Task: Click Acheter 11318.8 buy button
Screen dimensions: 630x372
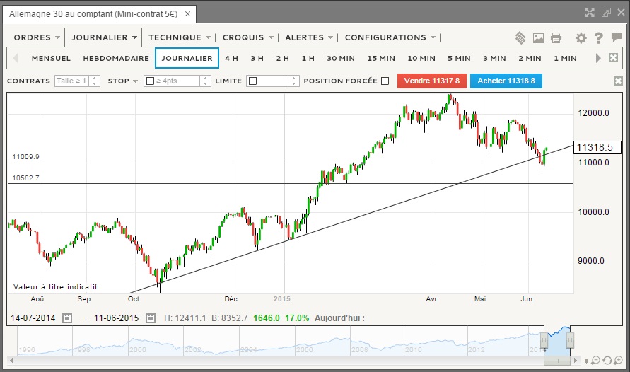Action: (506, 81)
